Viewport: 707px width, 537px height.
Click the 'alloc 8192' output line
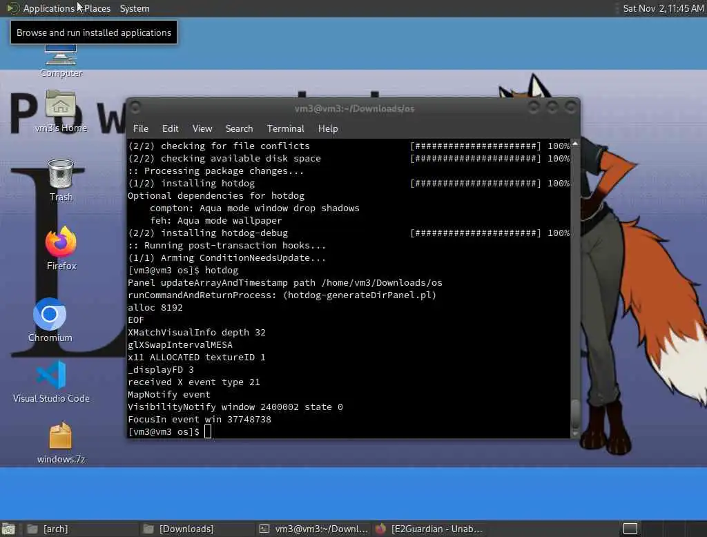155,308
